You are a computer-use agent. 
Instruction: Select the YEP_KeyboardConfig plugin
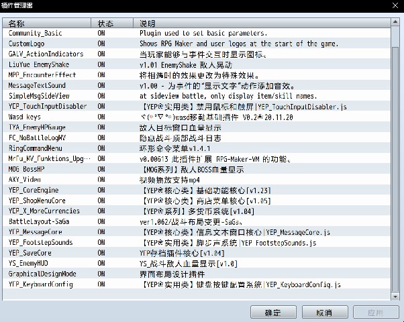click(197, 284)
